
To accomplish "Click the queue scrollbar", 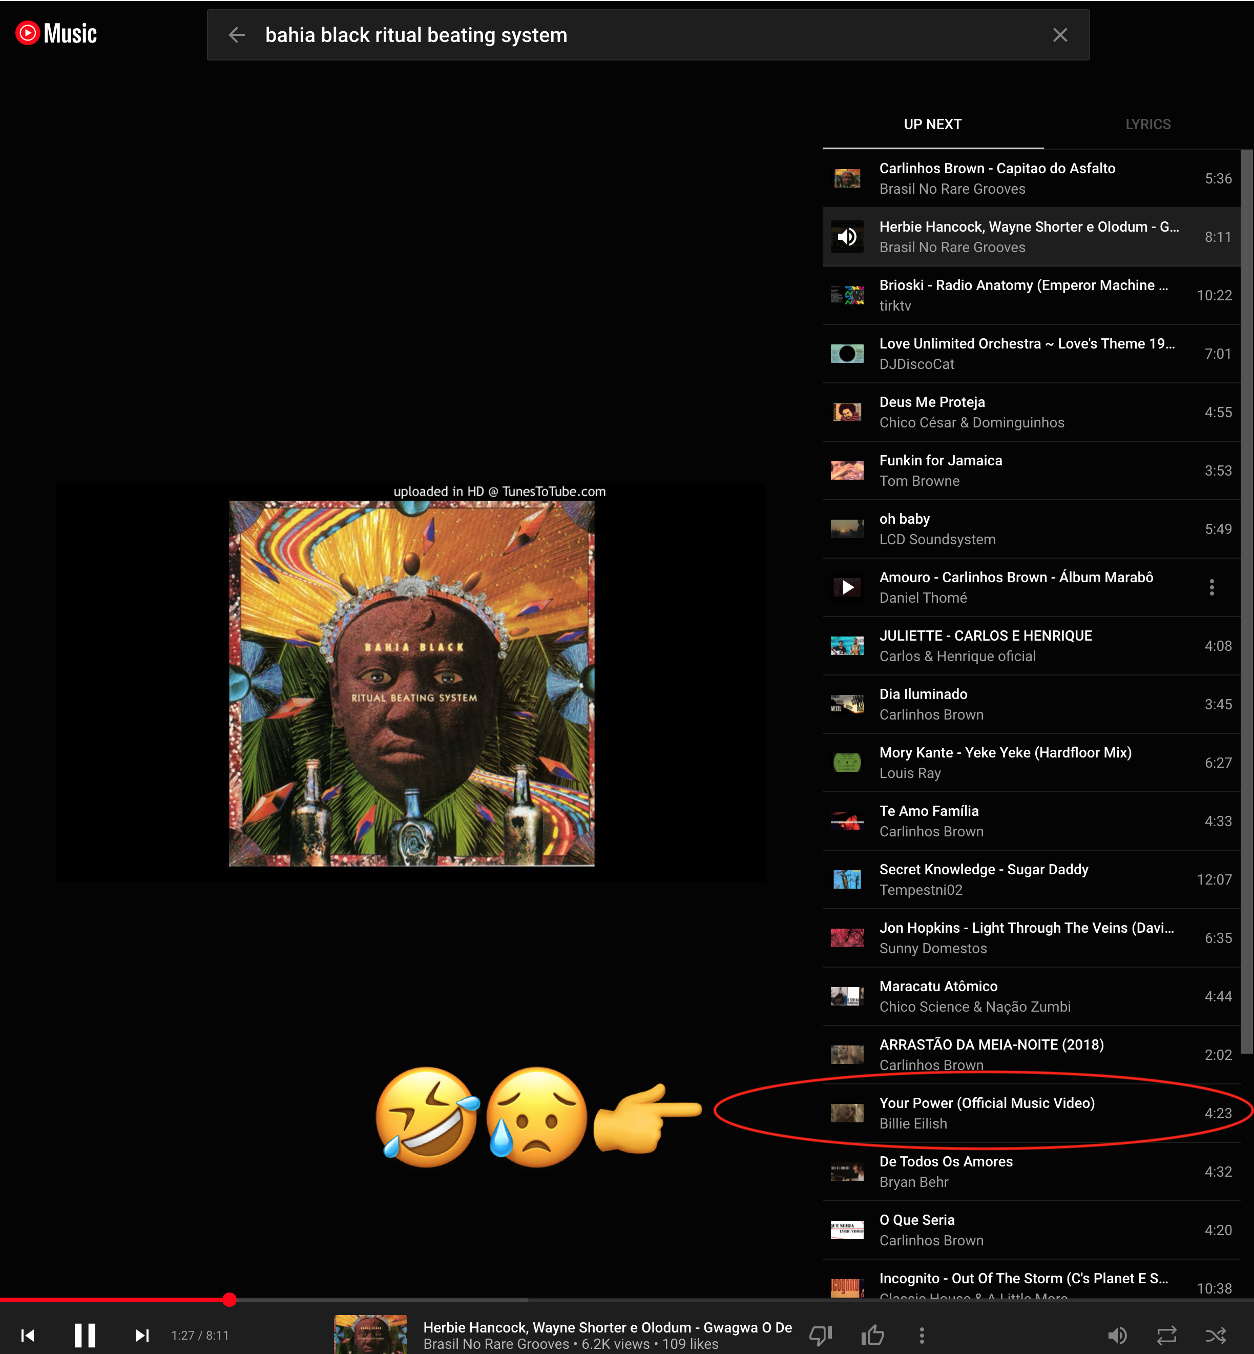I will click(x=1246, y=601).
